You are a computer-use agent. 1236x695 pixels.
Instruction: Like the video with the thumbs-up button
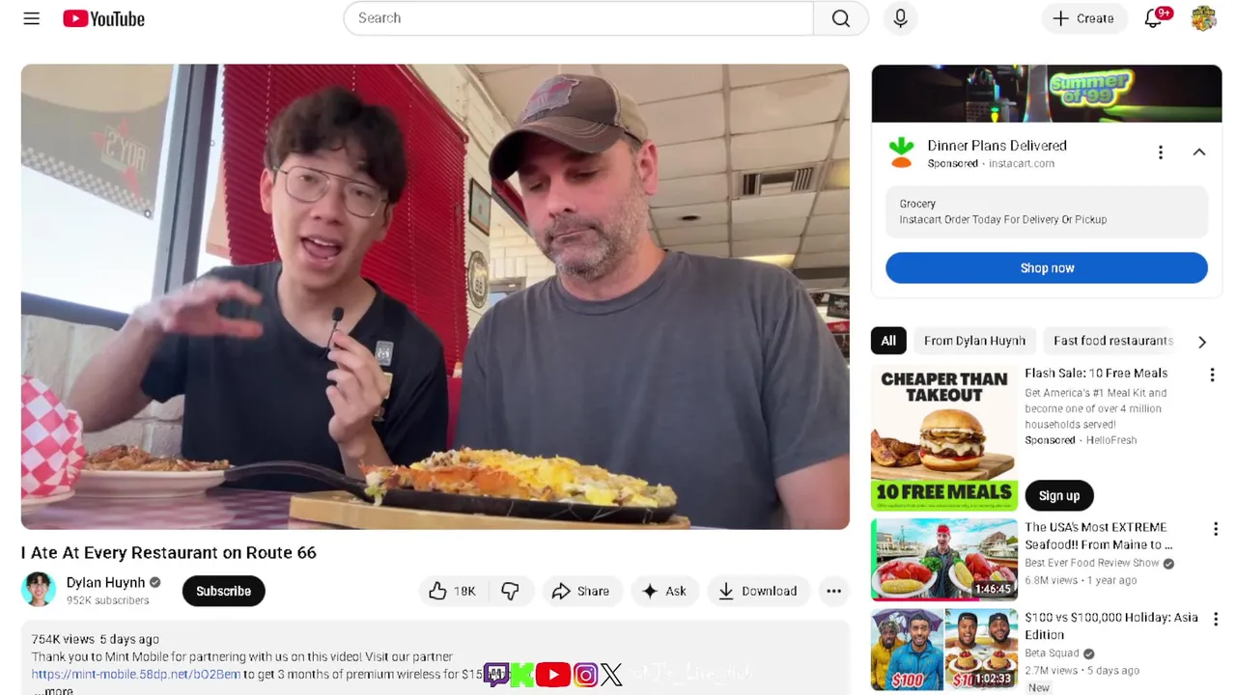coord(453,591)
